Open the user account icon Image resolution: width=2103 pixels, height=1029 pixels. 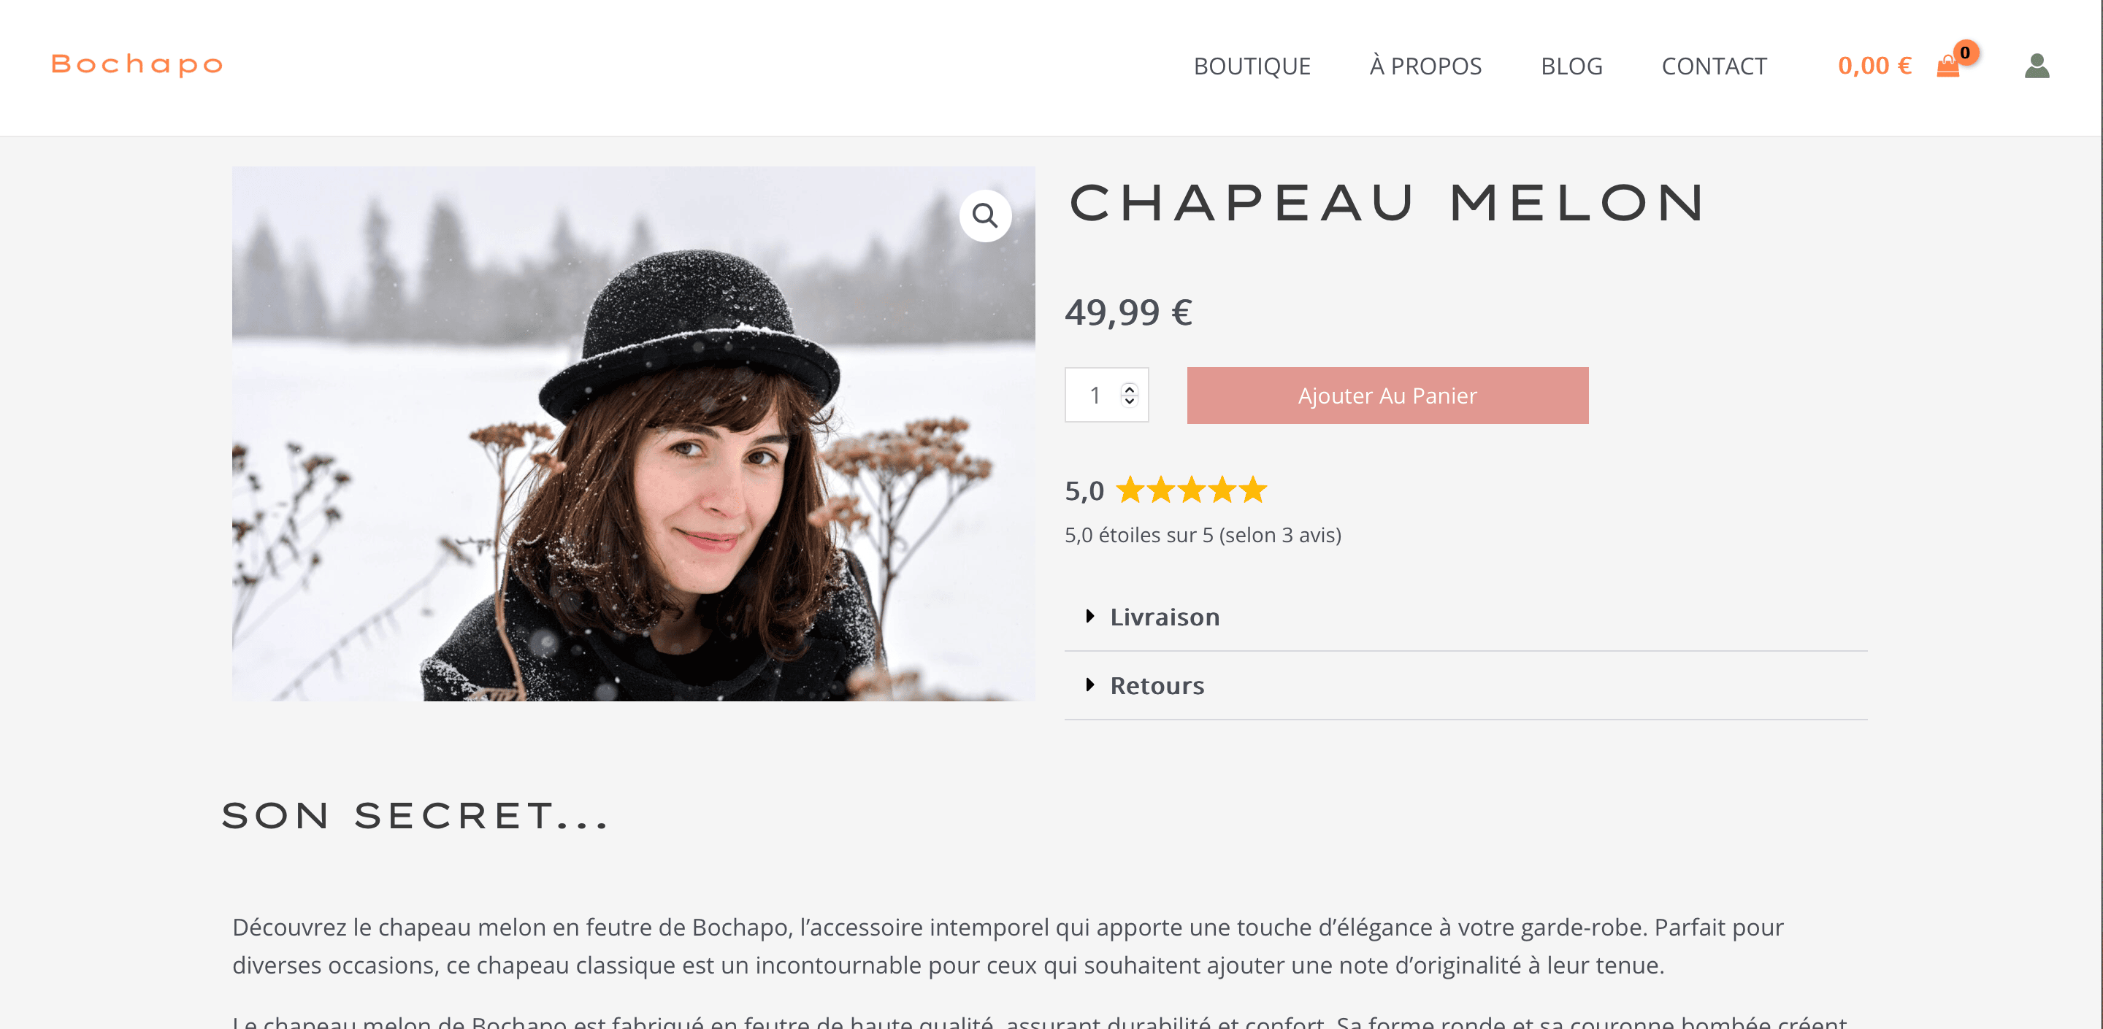(x=2036, y=66)
